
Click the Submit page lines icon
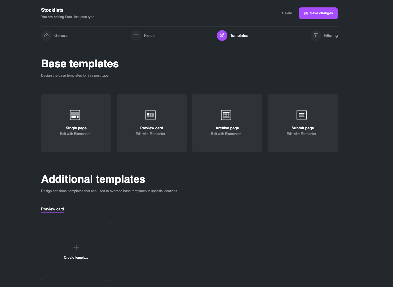coord(302,115)
